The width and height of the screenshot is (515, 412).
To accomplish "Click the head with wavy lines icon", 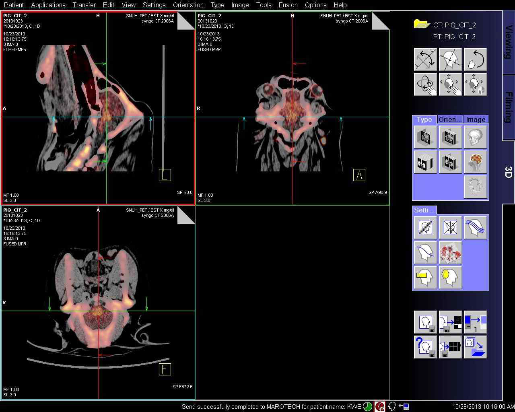I will click(x=475, y=228).
